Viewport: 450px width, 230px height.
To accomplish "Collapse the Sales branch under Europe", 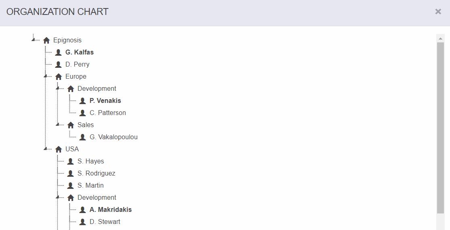I will tap(57, 124).
